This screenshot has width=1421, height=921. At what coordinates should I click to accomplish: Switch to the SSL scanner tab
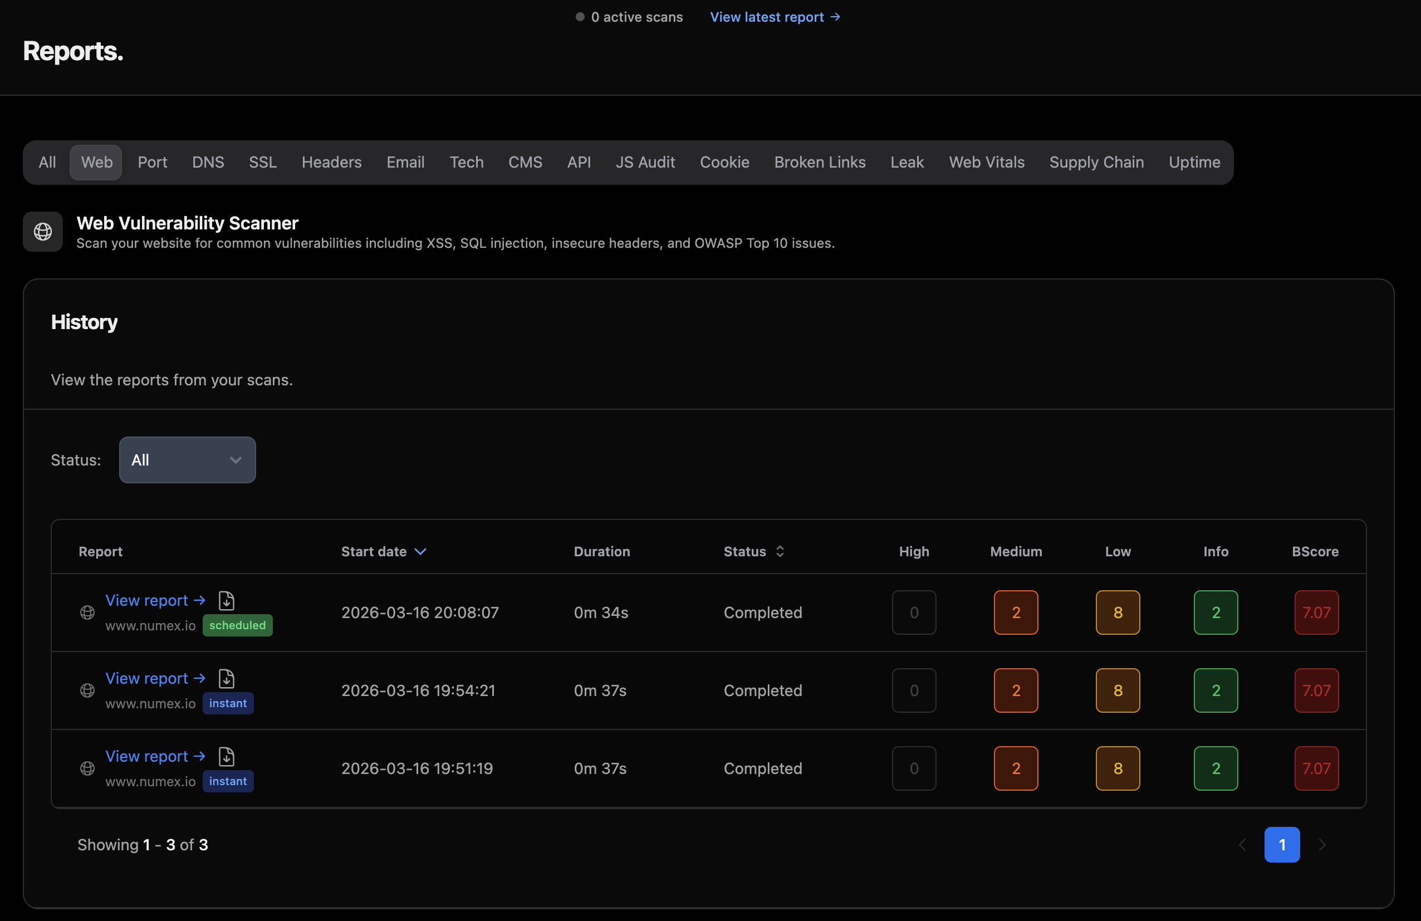pos(263,161)
